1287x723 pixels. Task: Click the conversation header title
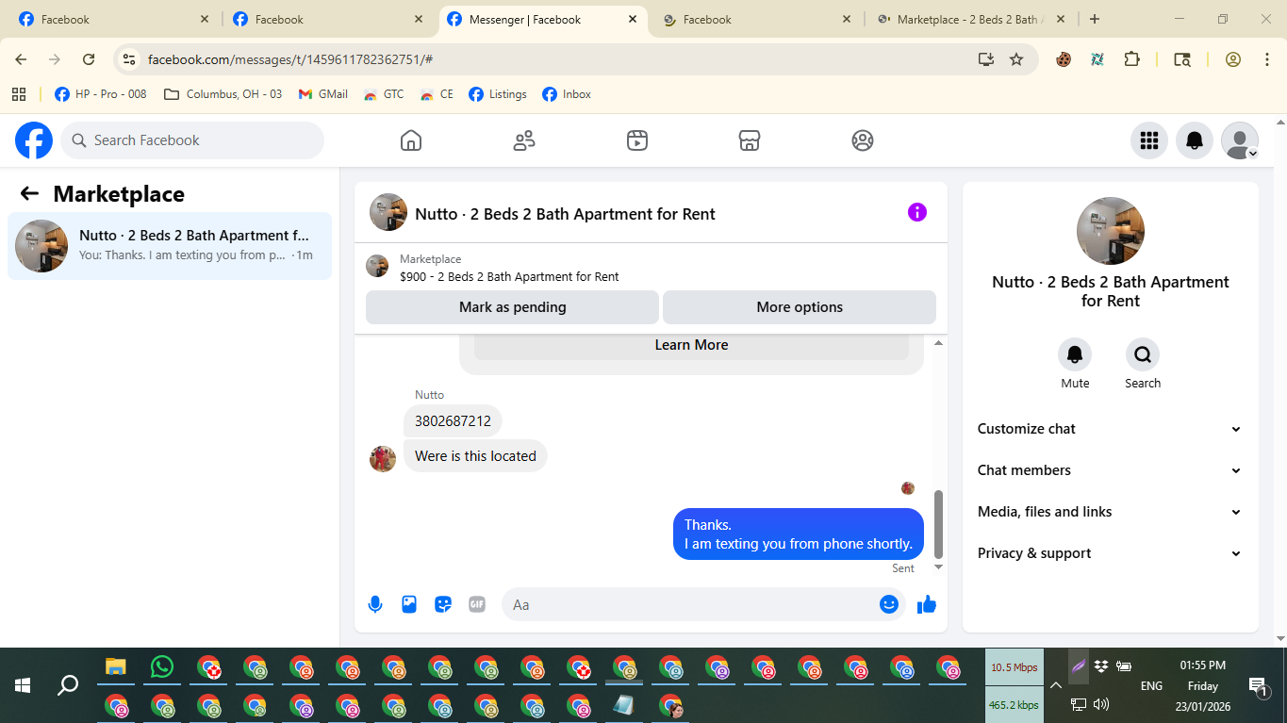coord(565,214)
